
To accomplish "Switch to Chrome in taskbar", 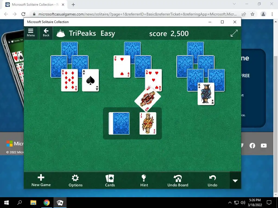I will pos(47,203).
